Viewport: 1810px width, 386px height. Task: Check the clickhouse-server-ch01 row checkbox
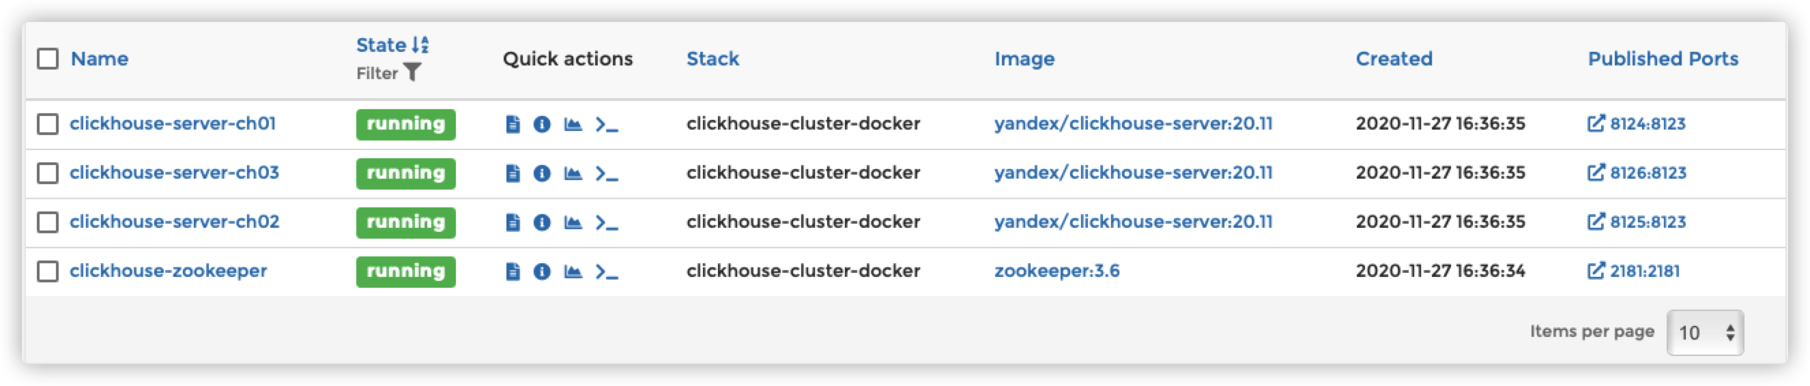pyautogui.click(x=48, y=124)
